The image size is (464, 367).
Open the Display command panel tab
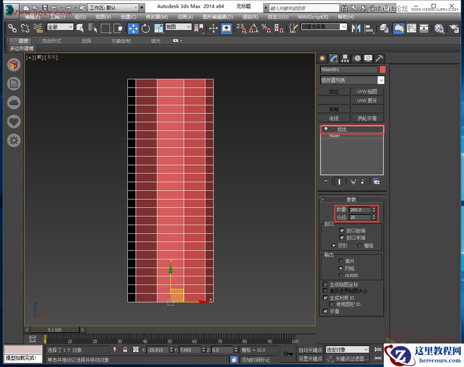(368, 58)
